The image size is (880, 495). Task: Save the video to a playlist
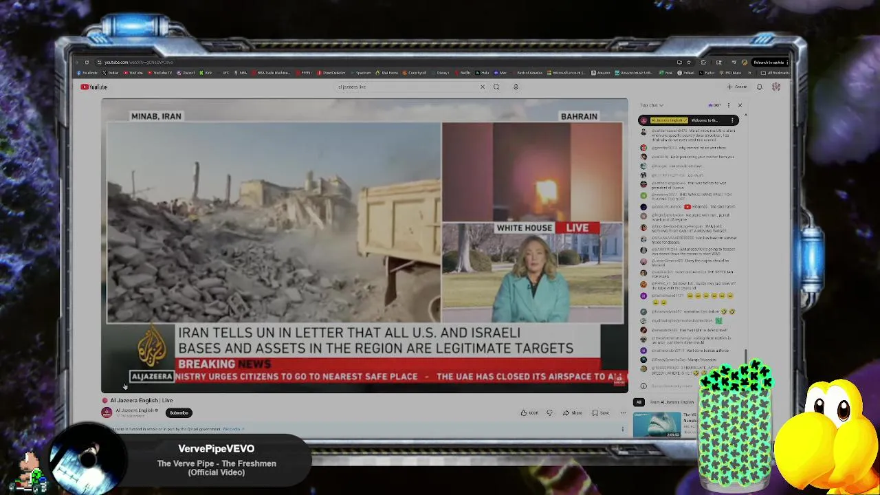pos(601,413)
